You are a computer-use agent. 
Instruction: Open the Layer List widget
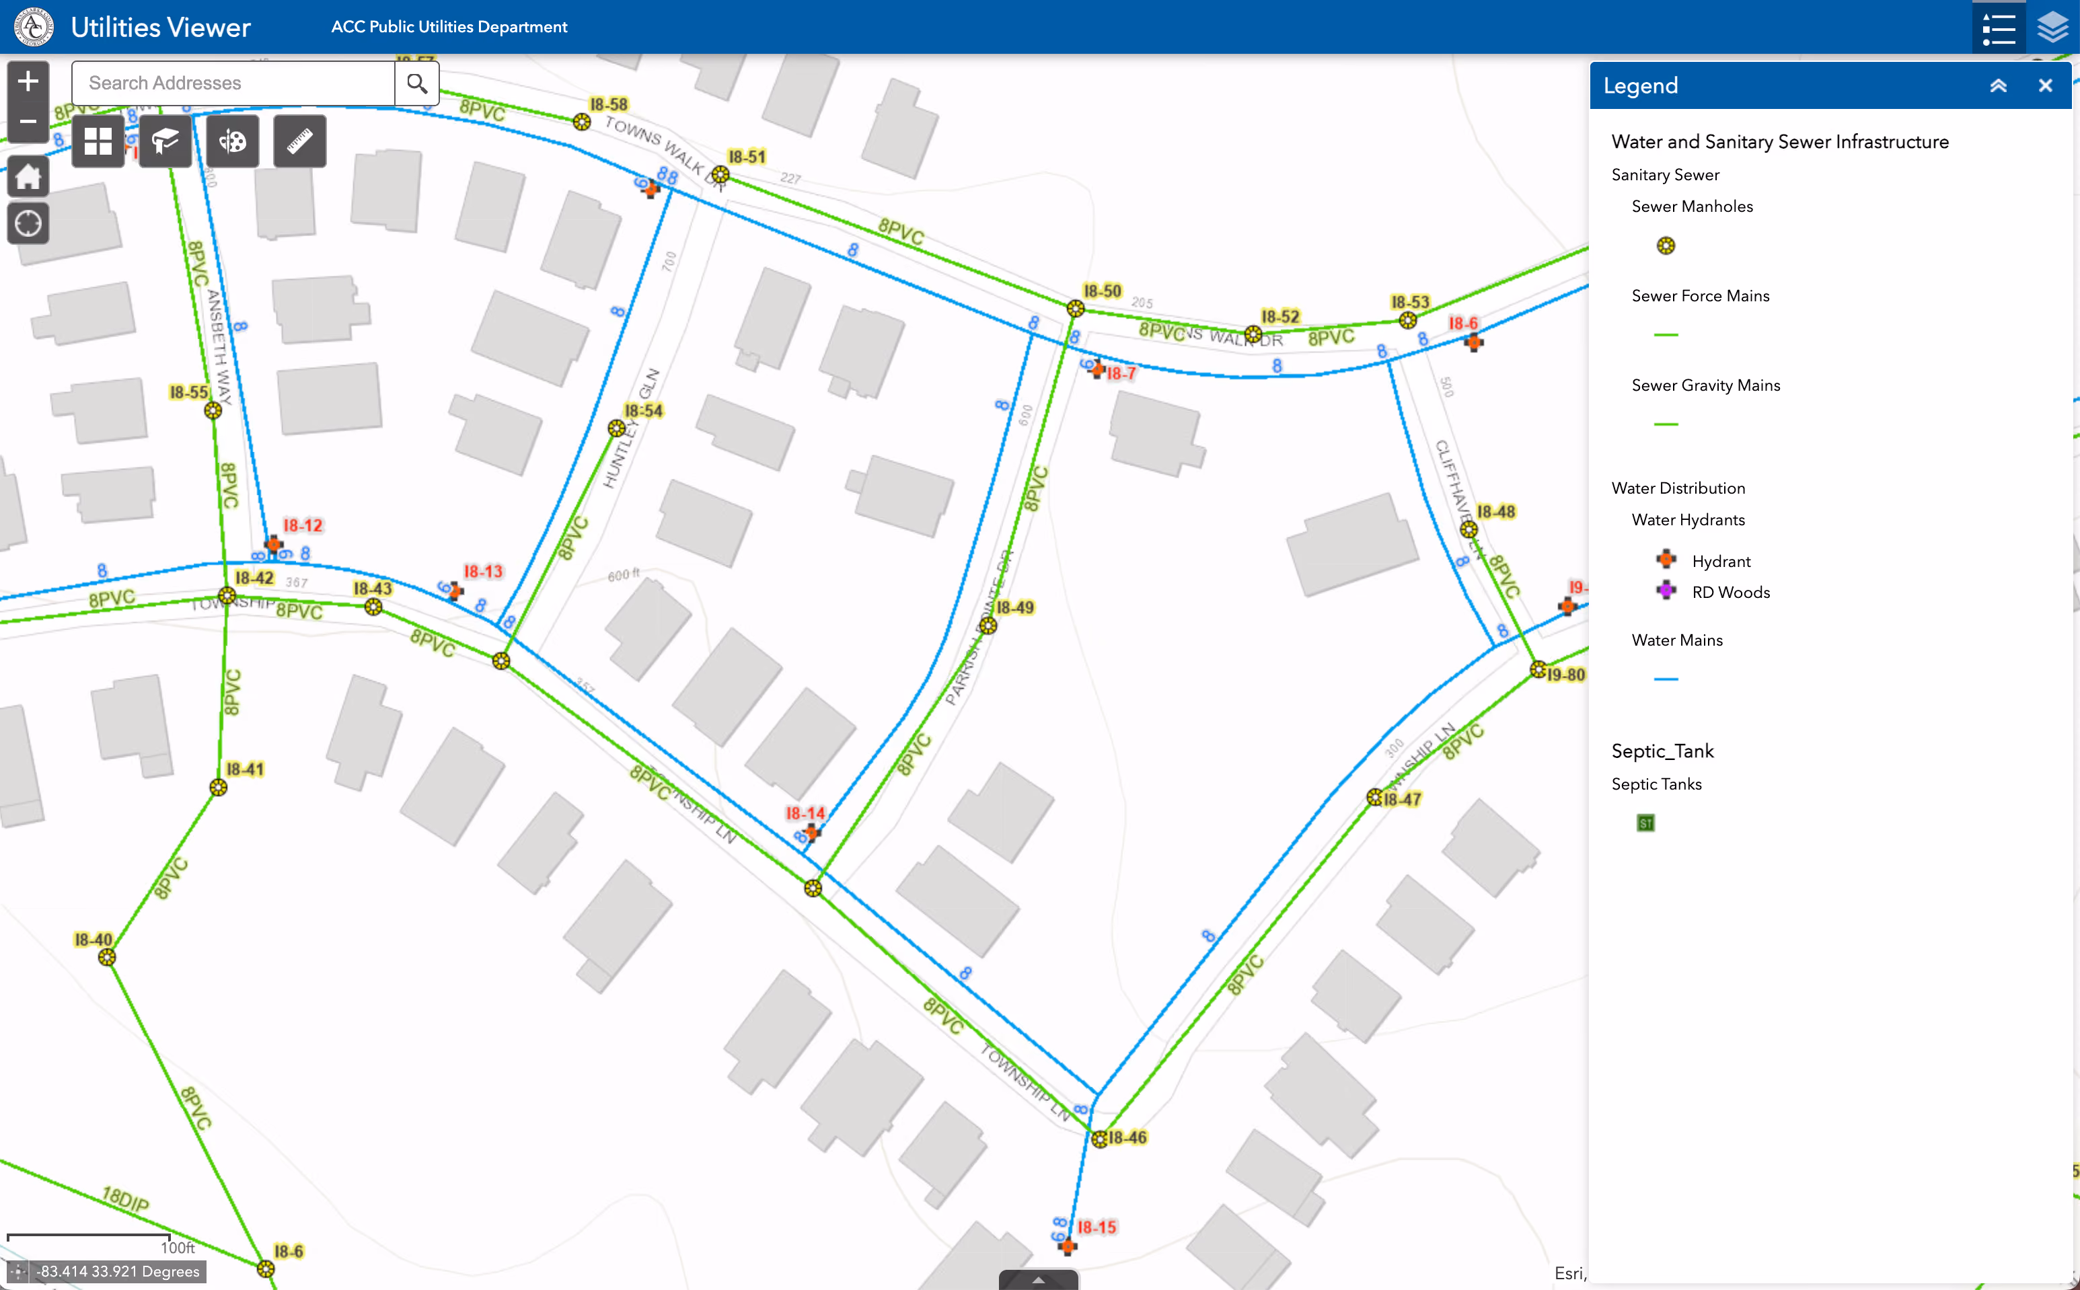click(x=2052, y=28)
